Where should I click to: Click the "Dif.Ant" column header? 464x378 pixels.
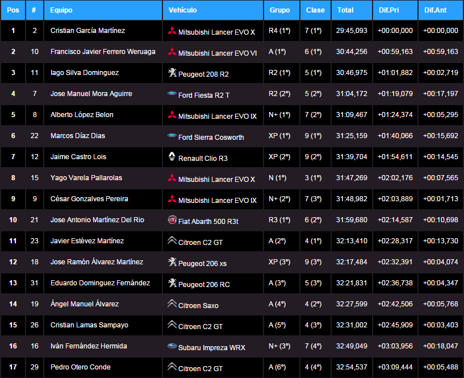point(441,10)
